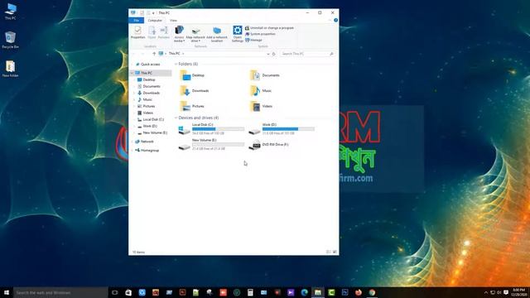
Task: Select the Local Disk (C:) drive
Action: (211, 129)
